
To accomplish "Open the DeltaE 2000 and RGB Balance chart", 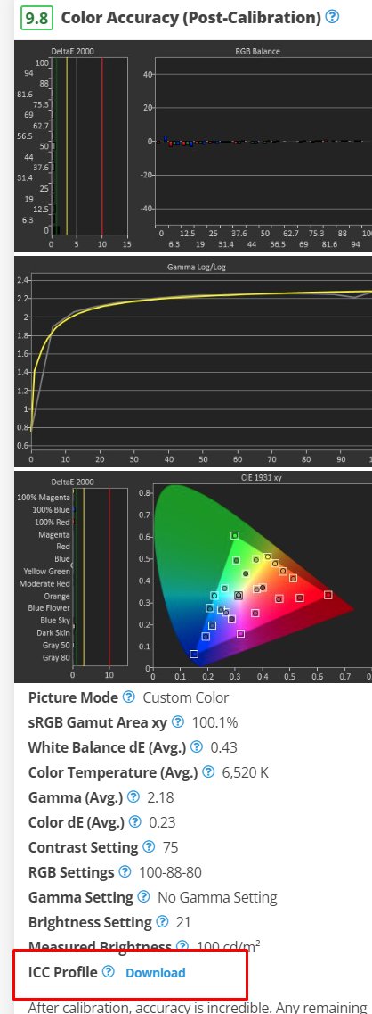I will (193, 145).
